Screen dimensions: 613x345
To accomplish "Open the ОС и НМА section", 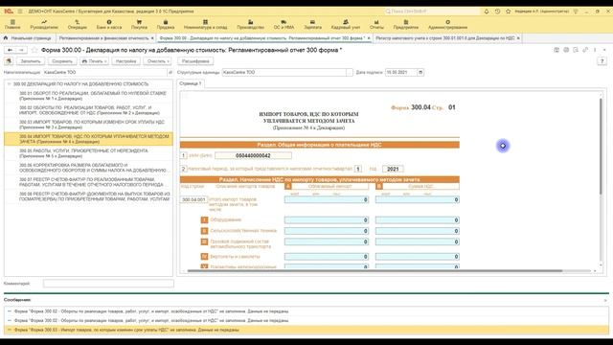I will coord(284,25).
